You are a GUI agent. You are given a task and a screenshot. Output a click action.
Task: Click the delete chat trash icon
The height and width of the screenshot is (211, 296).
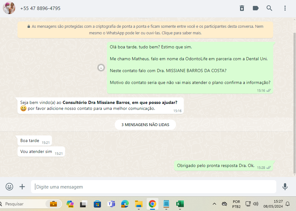tap(242, 8)
